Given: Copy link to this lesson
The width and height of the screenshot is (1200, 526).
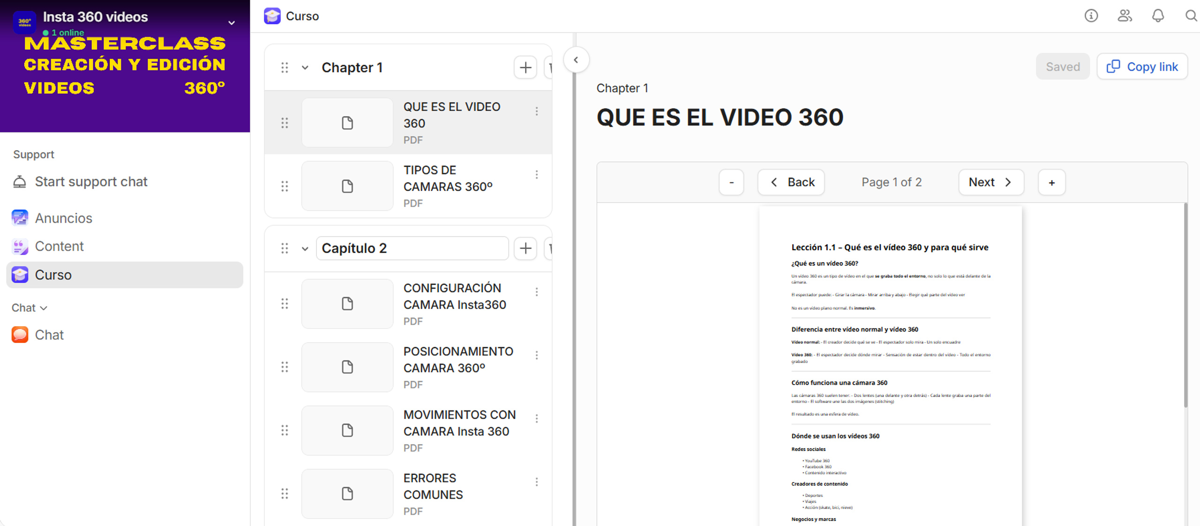Looking at the screenshot, I should pyautogui.click(x=1142, y=66).
